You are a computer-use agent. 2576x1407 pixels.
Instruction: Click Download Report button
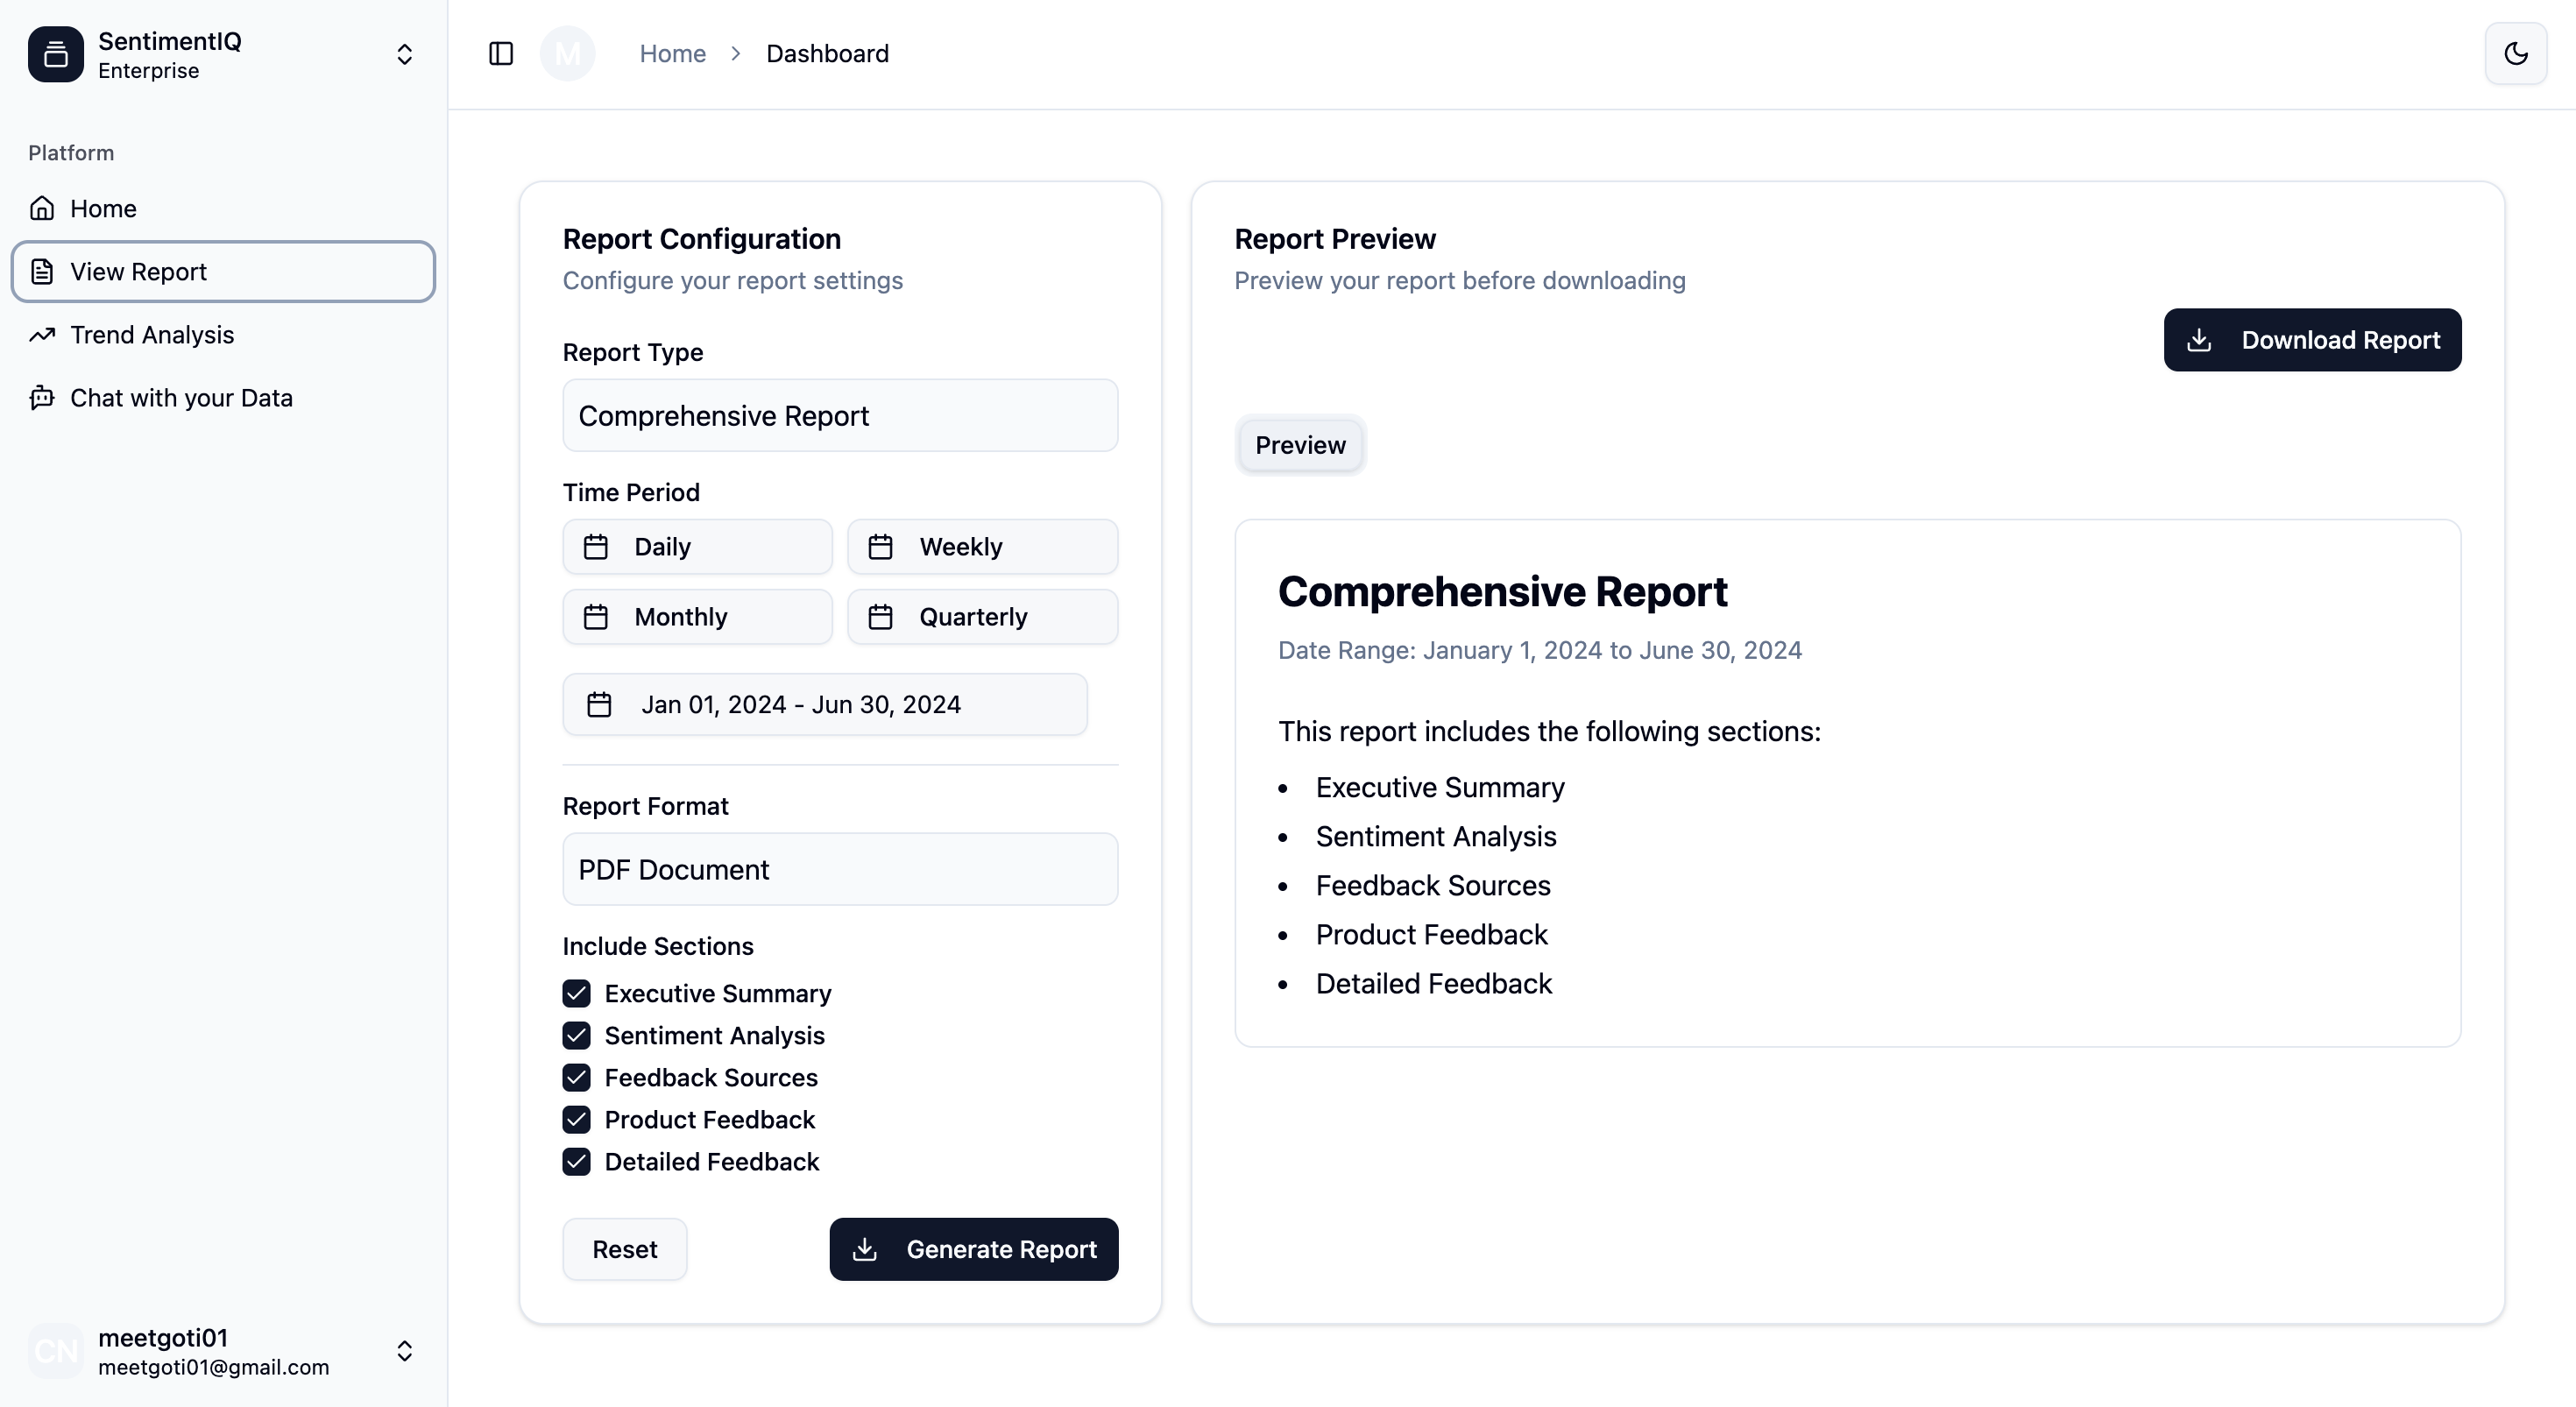tap(2312, 340)
